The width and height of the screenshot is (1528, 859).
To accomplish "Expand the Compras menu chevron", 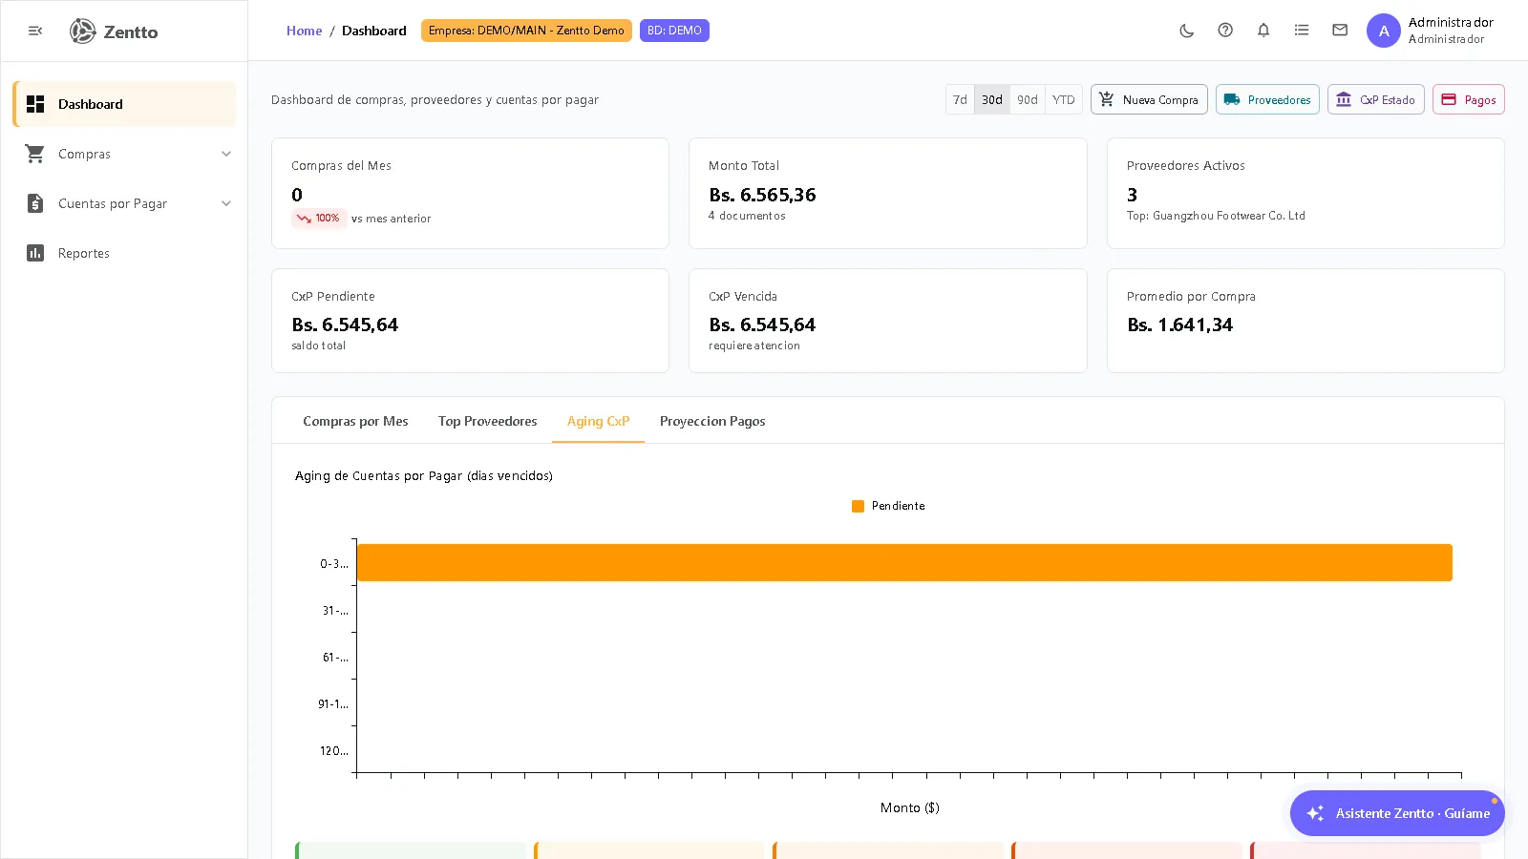I will [226, 154].
